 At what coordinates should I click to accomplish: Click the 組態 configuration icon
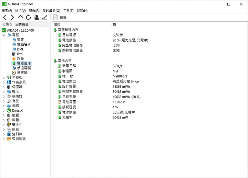9,130
